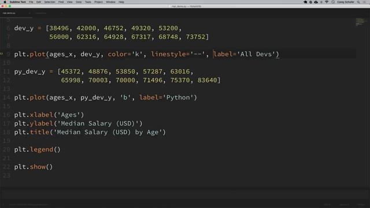Image resolution: width=370 pixels, height=208 pixels.
Task: Click the value 62316 on line 7
Action: click(x=86, y=37)
